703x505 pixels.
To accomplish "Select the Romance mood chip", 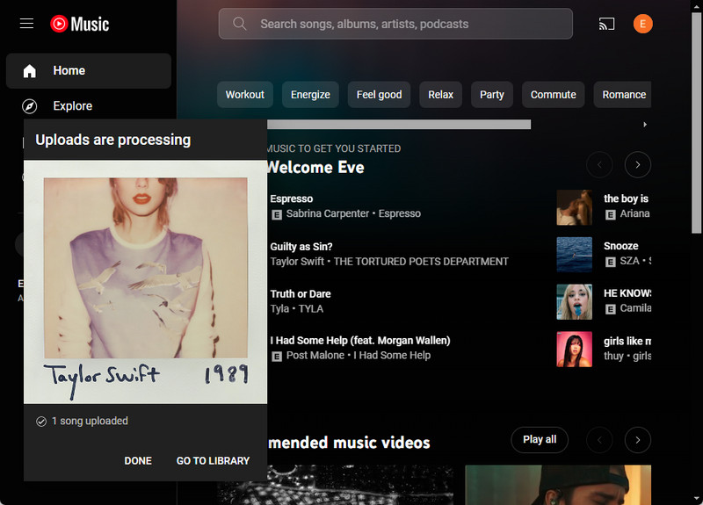I will coord(623,95).
